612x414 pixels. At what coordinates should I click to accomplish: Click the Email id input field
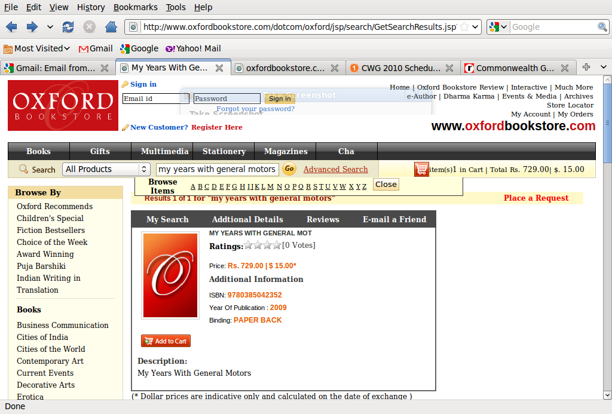(x=155, y=99)
